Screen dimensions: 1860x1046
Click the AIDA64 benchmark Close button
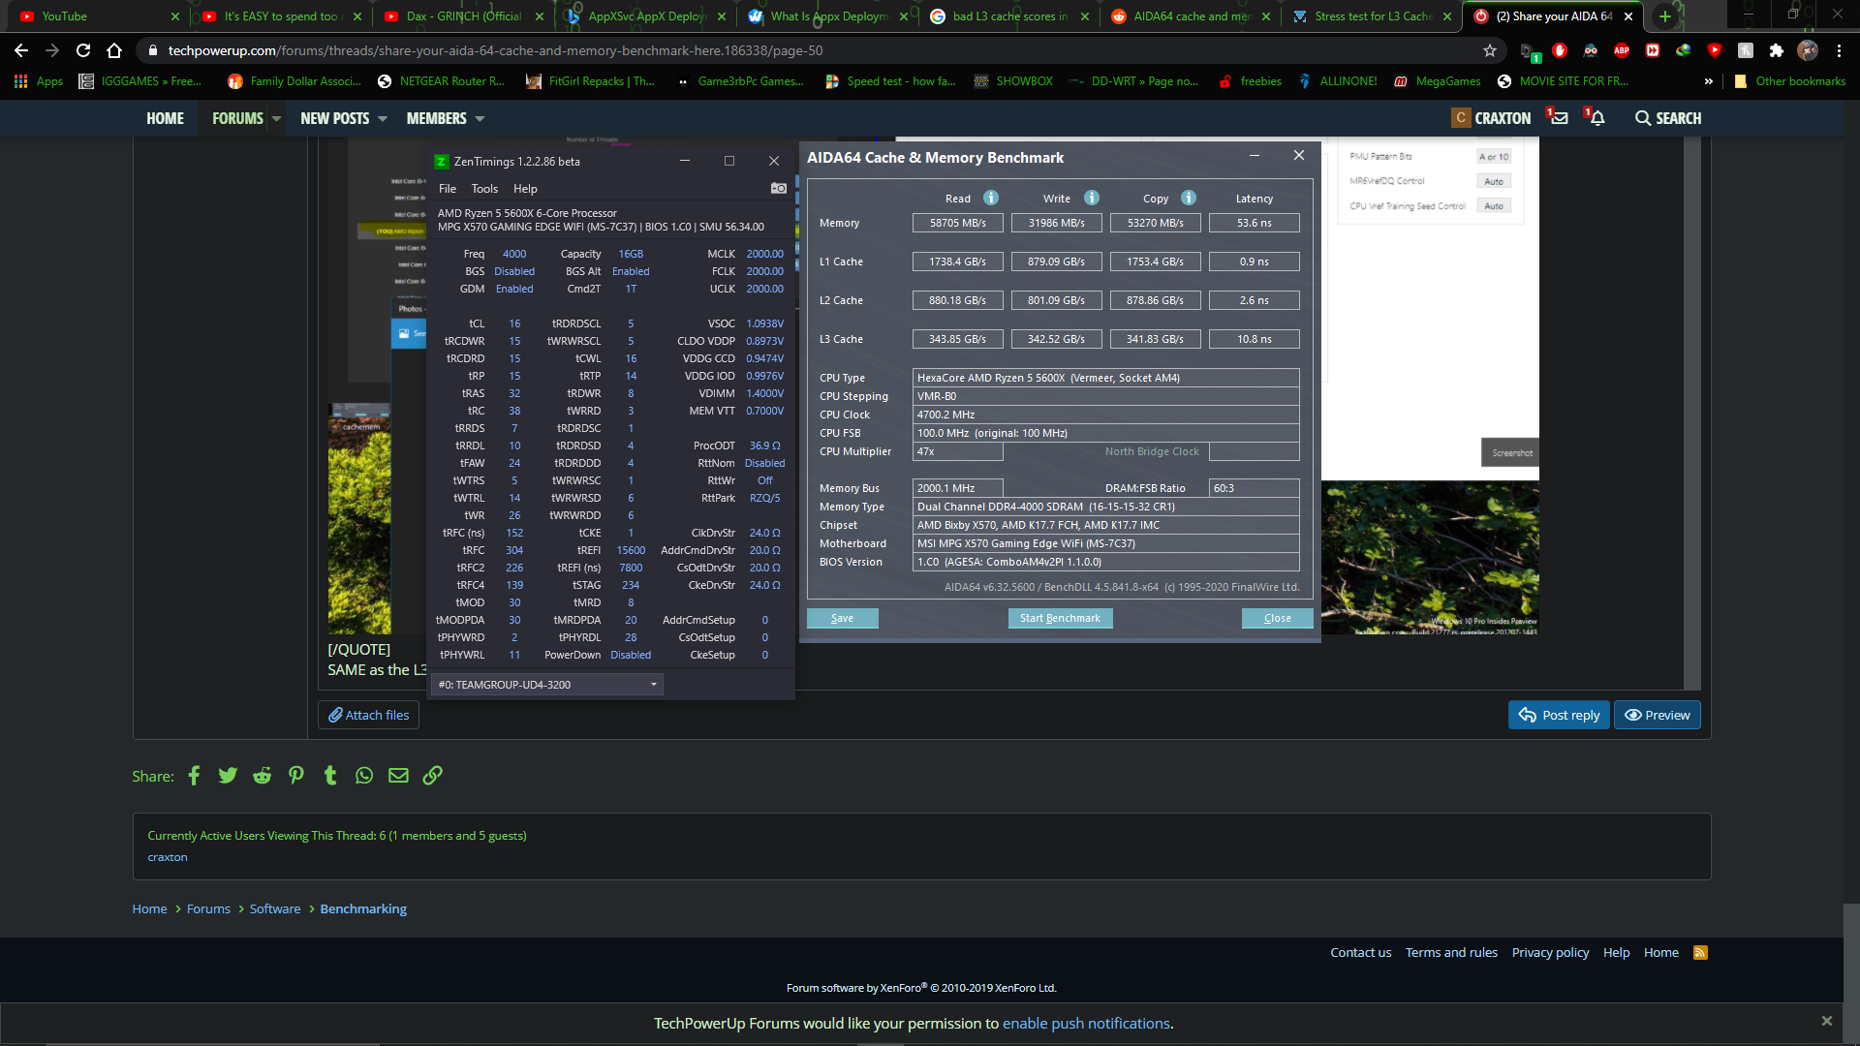tap(1277, 618)
